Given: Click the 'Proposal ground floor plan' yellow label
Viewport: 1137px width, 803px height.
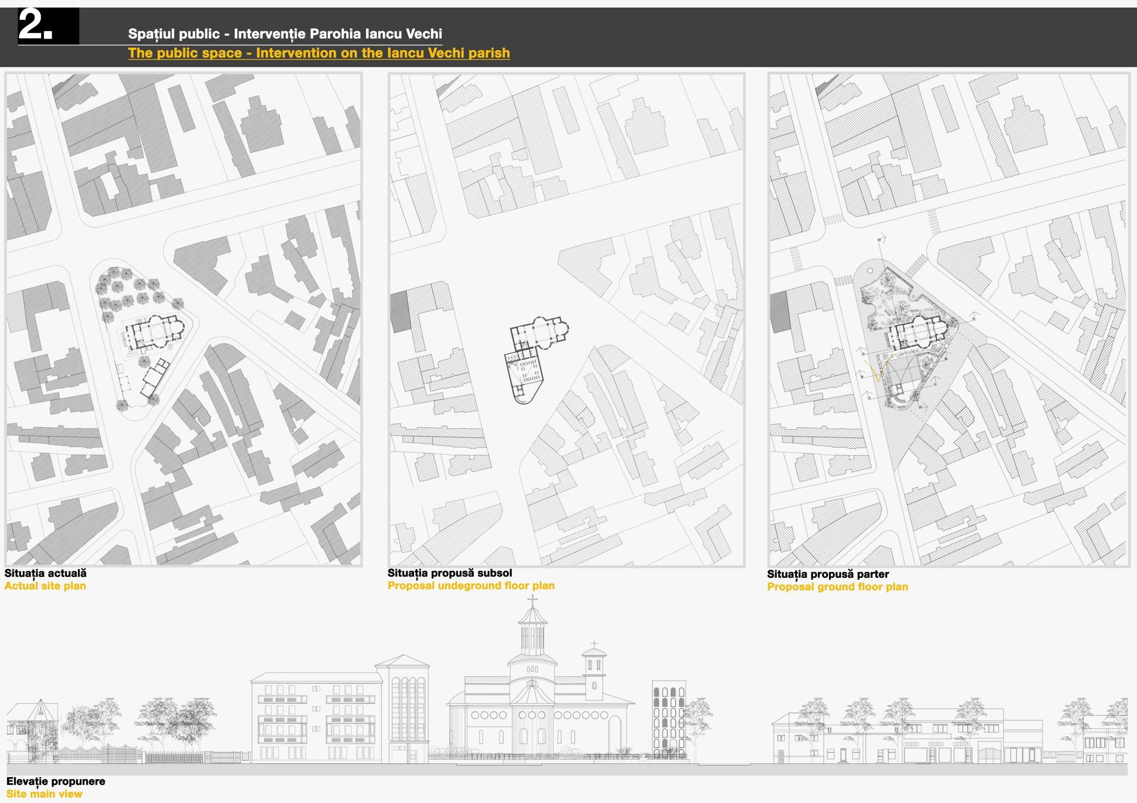Looking at the screenshot, I should coord(837,587).
